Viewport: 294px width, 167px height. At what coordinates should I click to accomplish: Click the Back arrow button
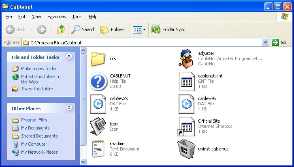10,29
